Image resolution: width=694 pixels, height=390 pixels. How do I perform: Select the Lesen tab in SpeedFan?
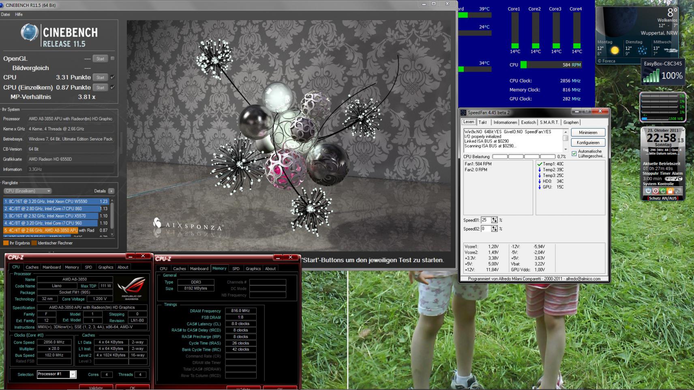pos(469,122)
